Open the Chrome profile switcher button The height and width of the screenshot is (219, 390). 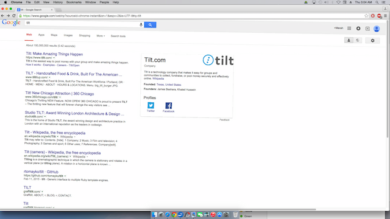point(385,9)
